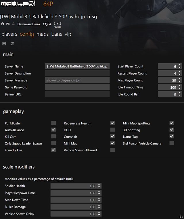The image size is (184, 219).
Task: Decrease Man Down Time down arrow
Action: pos(99,201)
